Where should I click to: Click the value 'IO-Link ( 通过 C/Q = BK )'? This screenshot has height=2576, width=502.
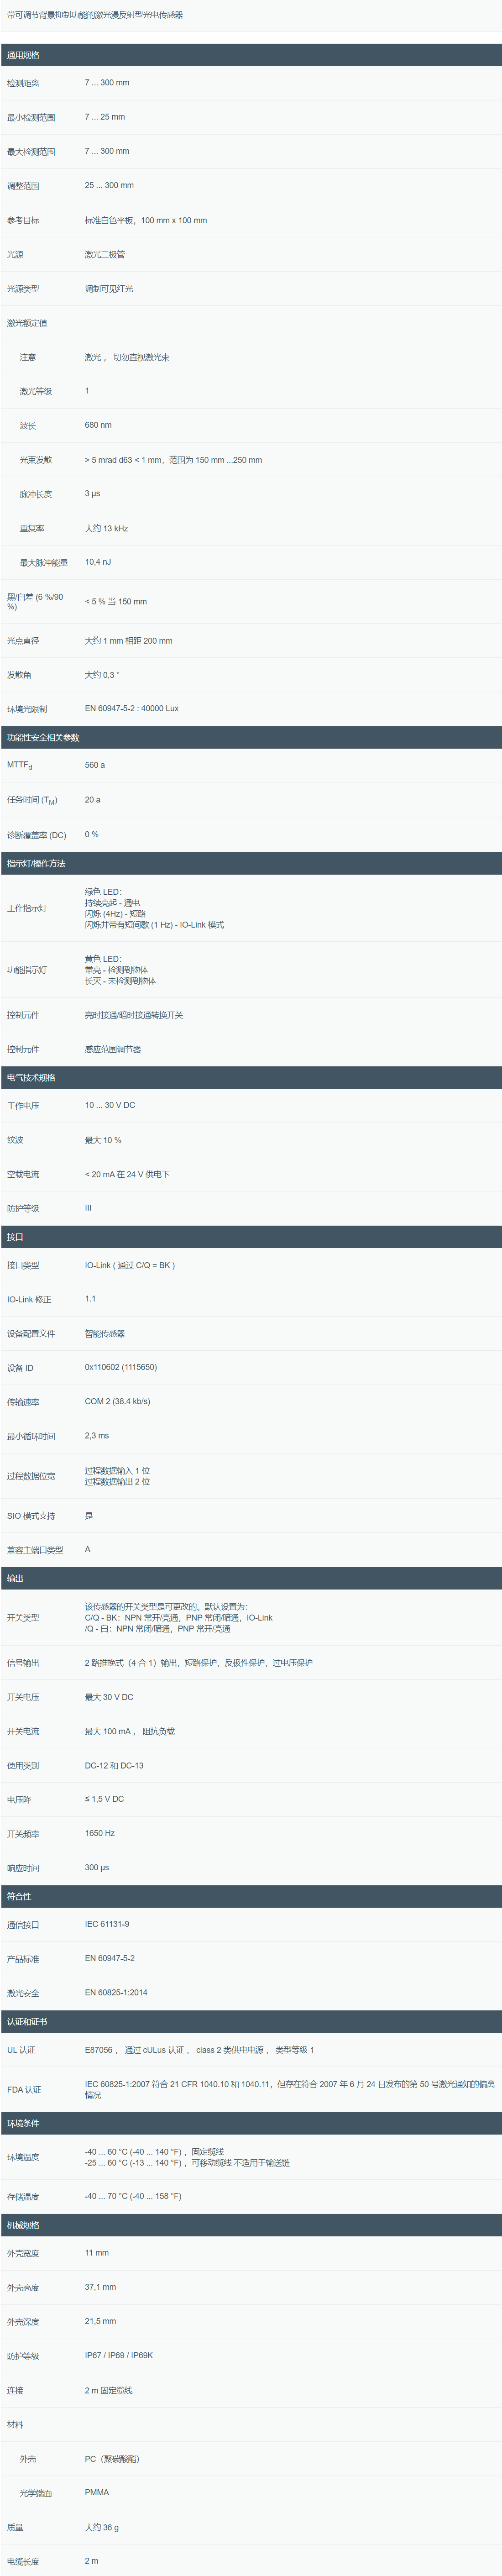coord(130,1265)
